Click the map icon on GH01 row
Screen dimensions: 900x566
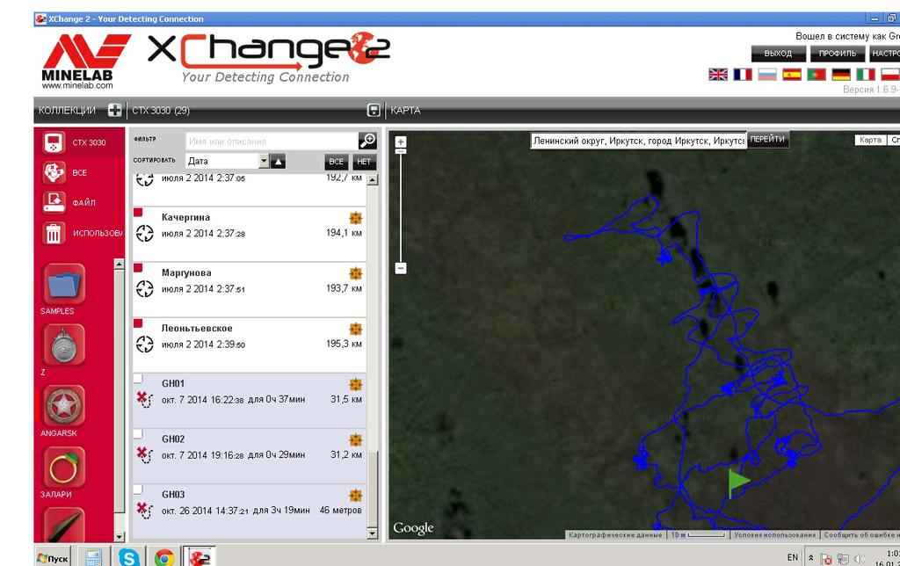tap(356, 384)
